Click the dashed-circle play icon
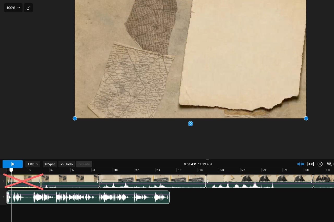This screenshot has height=222, width=334. 320,164
